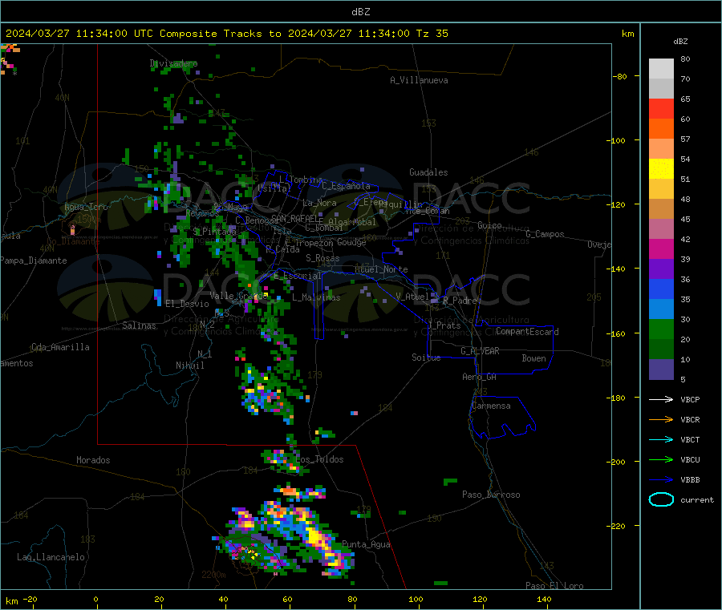This screenshot has height=610, width=722.
Task: Pick the slate 5-10 dBZ swatch
Action: (x=661, y=370)
